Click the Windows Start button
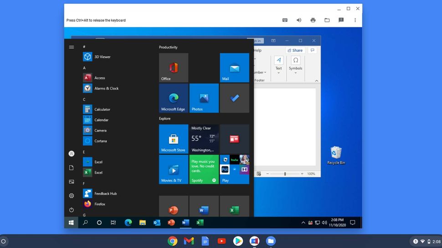442x248 pixels. [71, 223]
